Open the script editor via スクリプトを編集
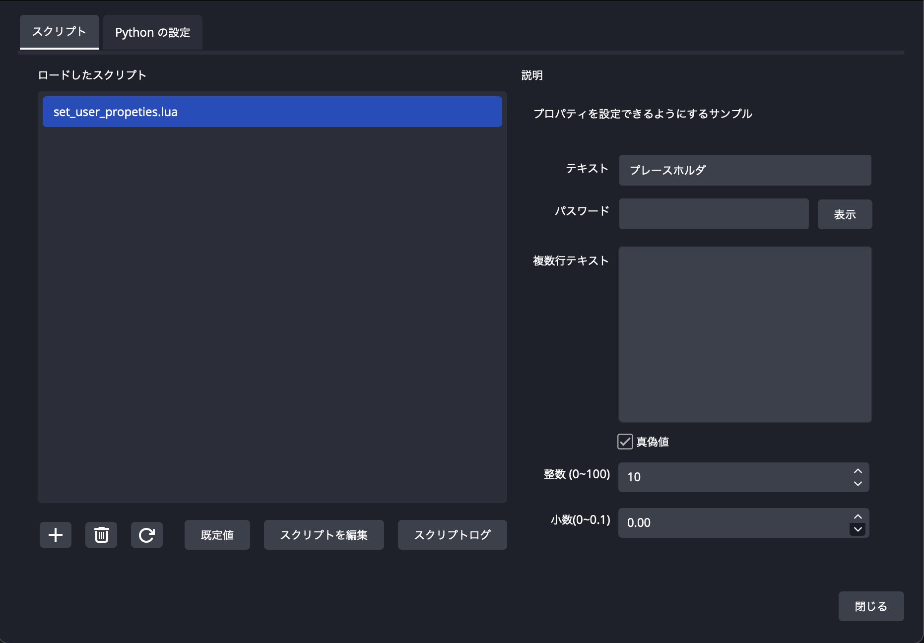Image resolution: width=924 pixels, height=643 pixels. click(x=324, y=535)
